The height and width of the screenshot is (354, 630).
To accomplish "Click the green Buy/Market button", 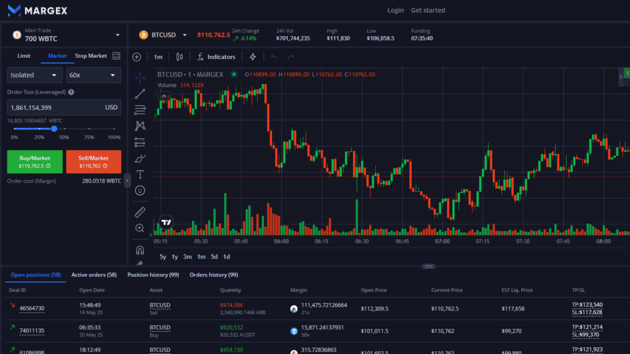I will click(x=34, y=162).
